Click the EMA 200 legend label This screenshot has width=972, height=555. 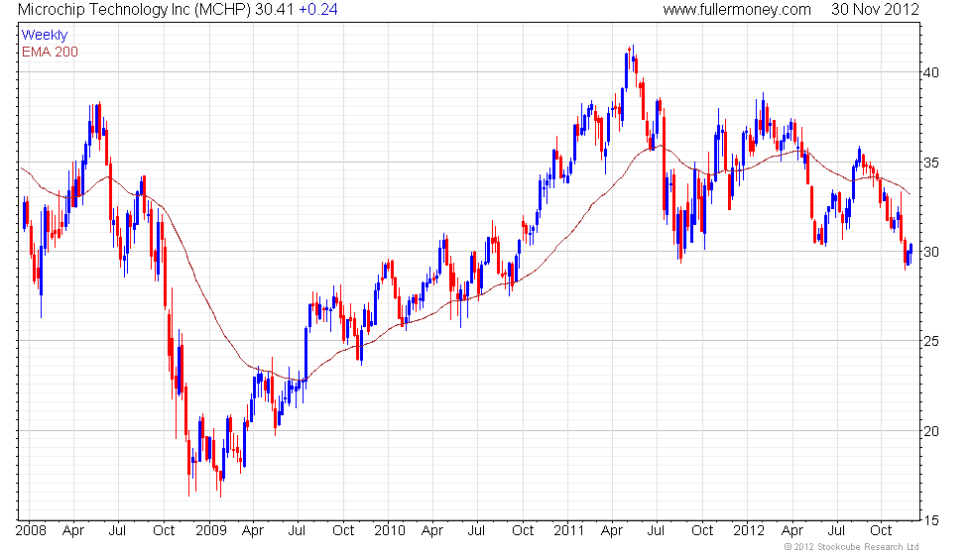pyautogui.click(x=50, y=52)
